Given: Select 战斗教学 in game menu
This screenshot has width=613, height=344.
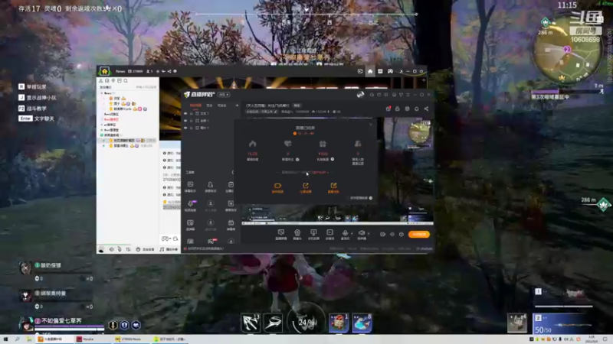Looking at the screenshot, I should pyautogui.click(x=32, y=109).
